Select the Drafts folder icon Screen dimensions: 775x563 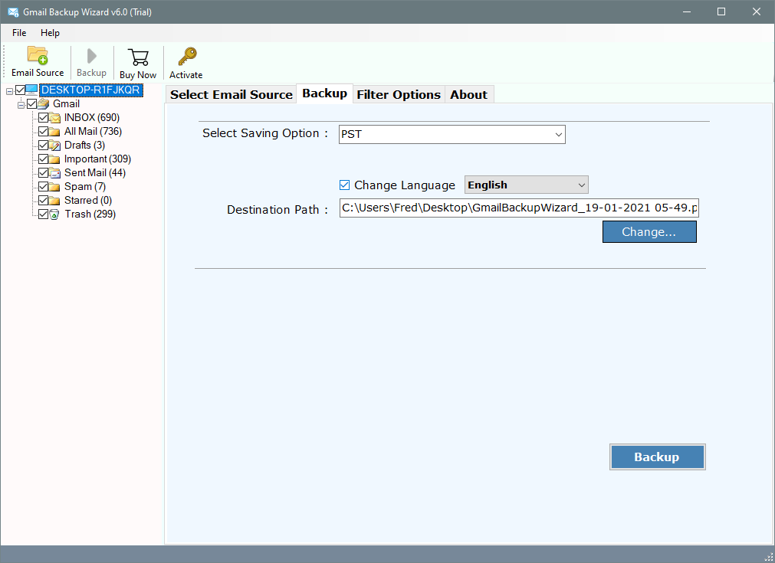coord(55,146)
